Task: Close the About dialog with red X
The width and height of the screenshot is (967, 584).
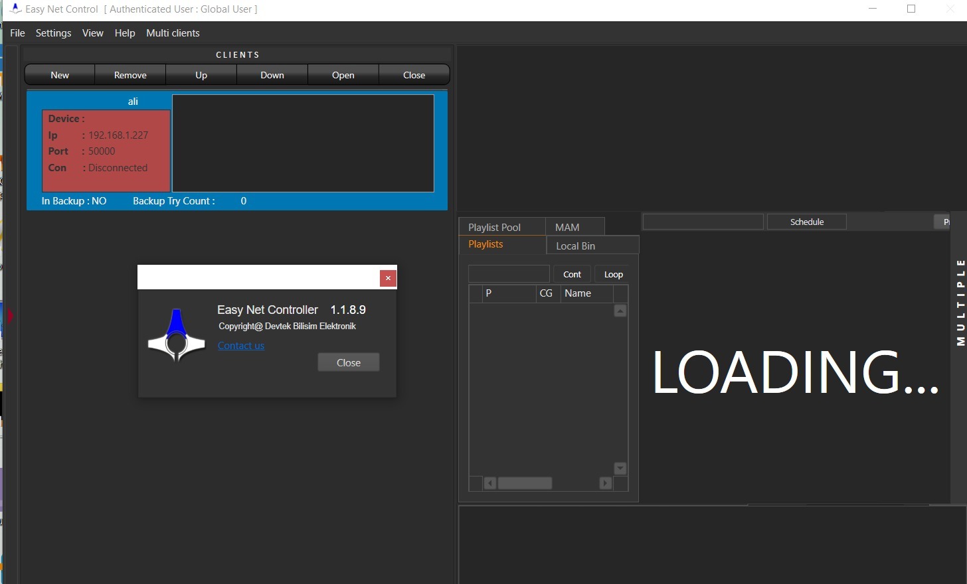Action: coord(388,278)
